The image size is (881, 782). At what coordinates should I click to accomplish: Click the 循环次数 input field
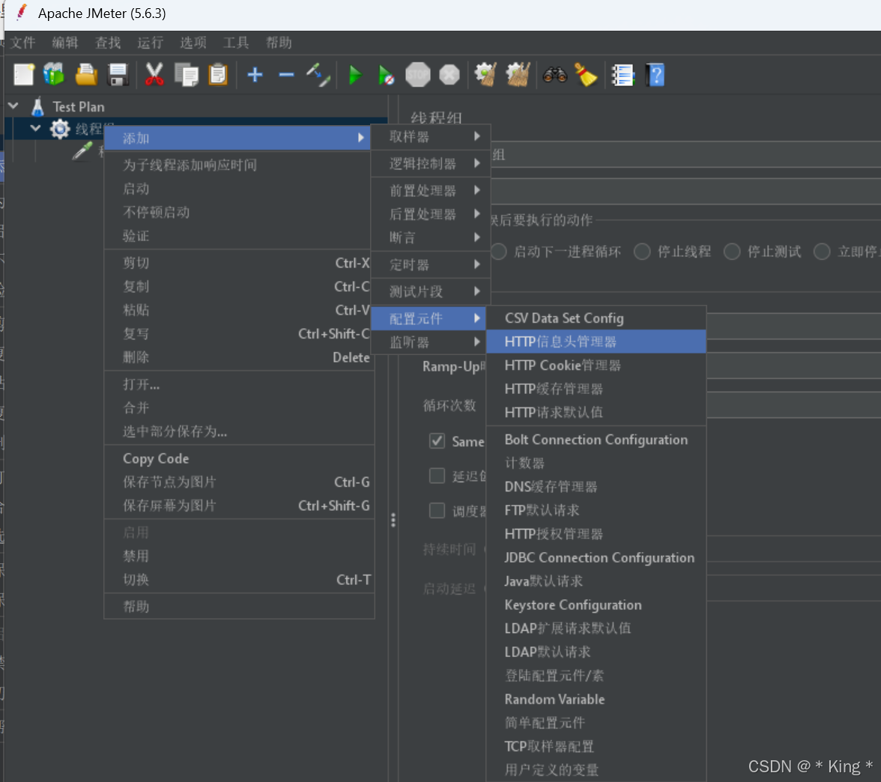coord(793,406)
